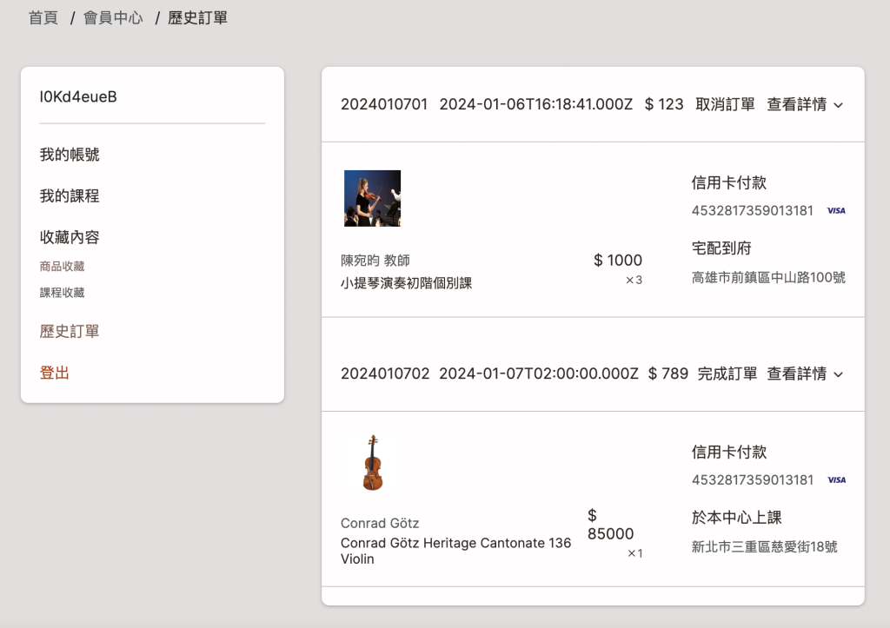Open 會員中心 from the breadcrumb
This screenshot has height=628, width=890.
tap(113, 17)
